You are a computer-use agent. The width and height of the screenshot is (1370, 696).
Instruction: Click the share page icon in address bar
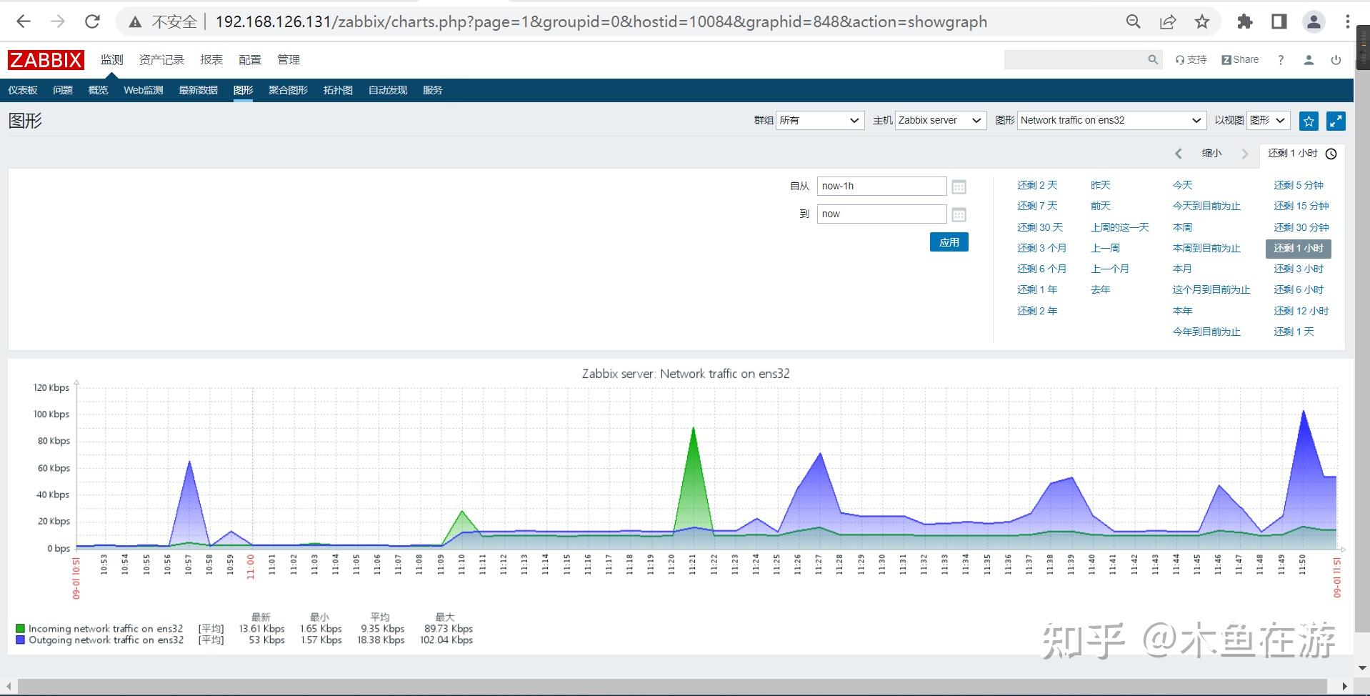point(1168,21)
